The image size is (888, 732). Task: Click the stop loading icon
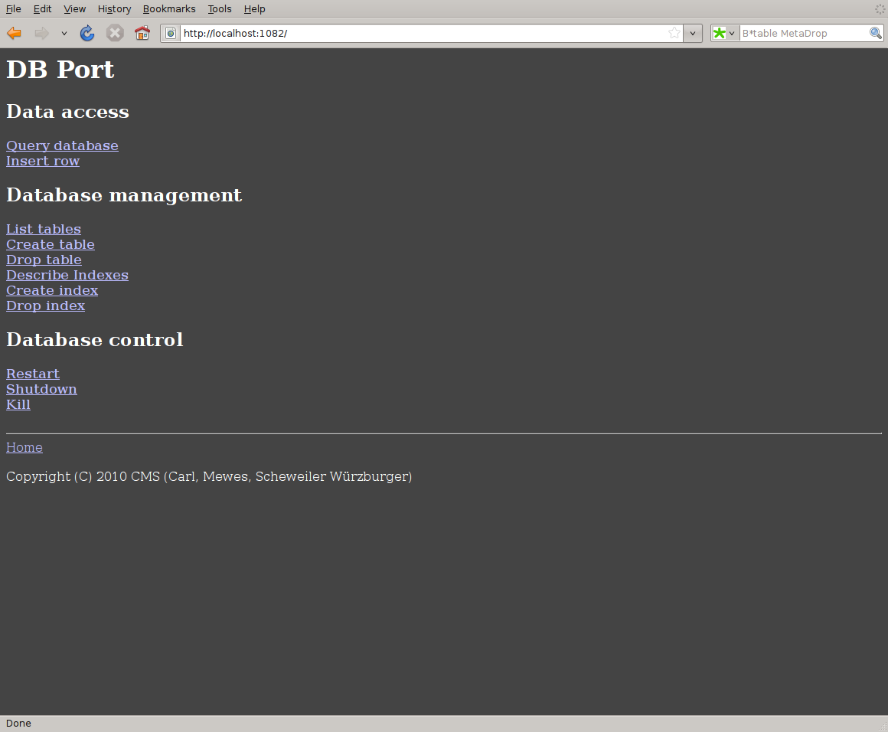click(x=115, y=34)
